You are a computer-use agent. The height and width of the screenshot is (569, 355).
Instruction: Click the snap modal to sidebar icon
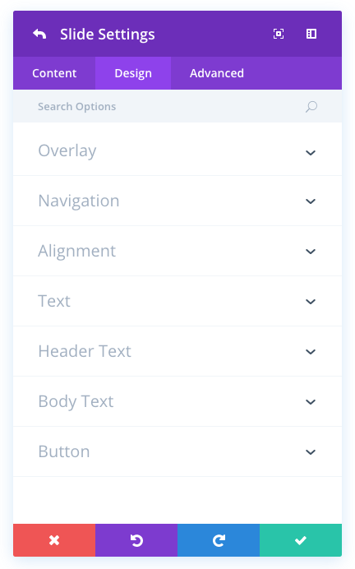point(311,34)
